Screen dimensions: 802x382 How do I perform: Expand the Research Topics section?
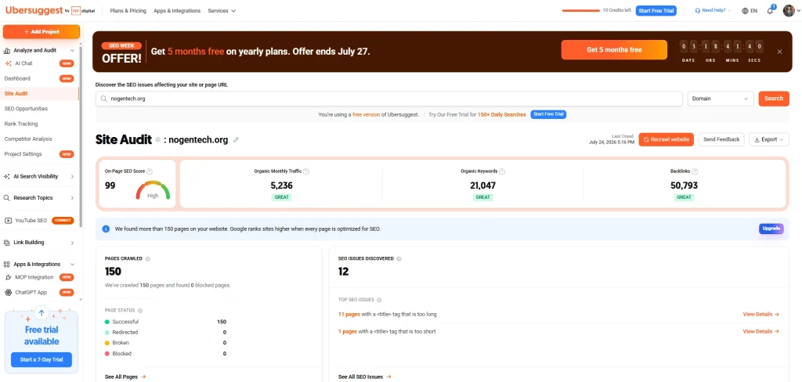[x=73, y=198]
